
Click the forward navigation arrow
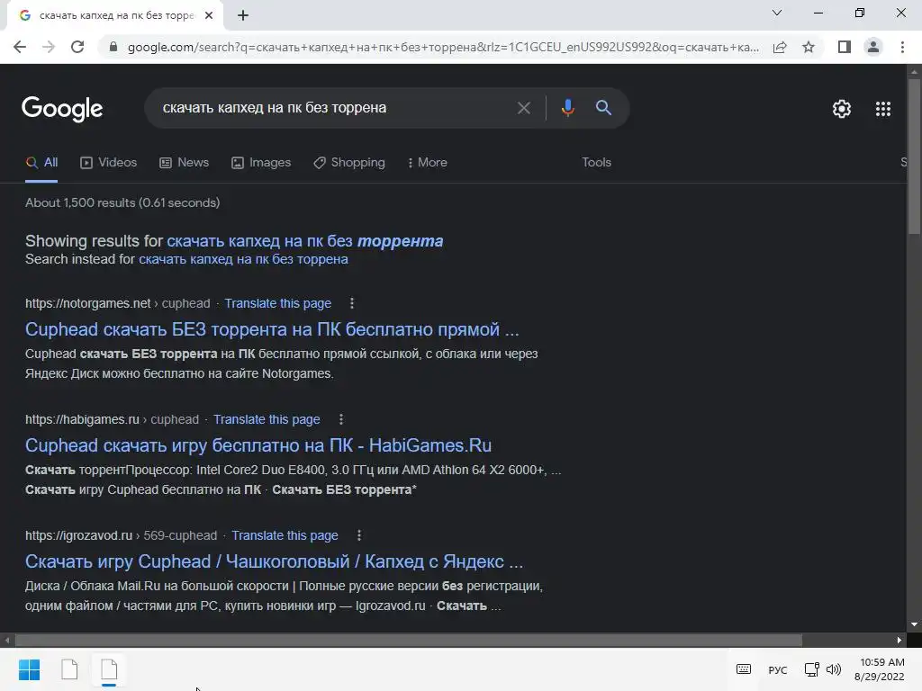[49, 47]
